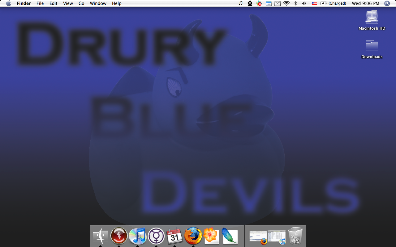Launch the red lightning bolt Dock app

coord(119,236)
